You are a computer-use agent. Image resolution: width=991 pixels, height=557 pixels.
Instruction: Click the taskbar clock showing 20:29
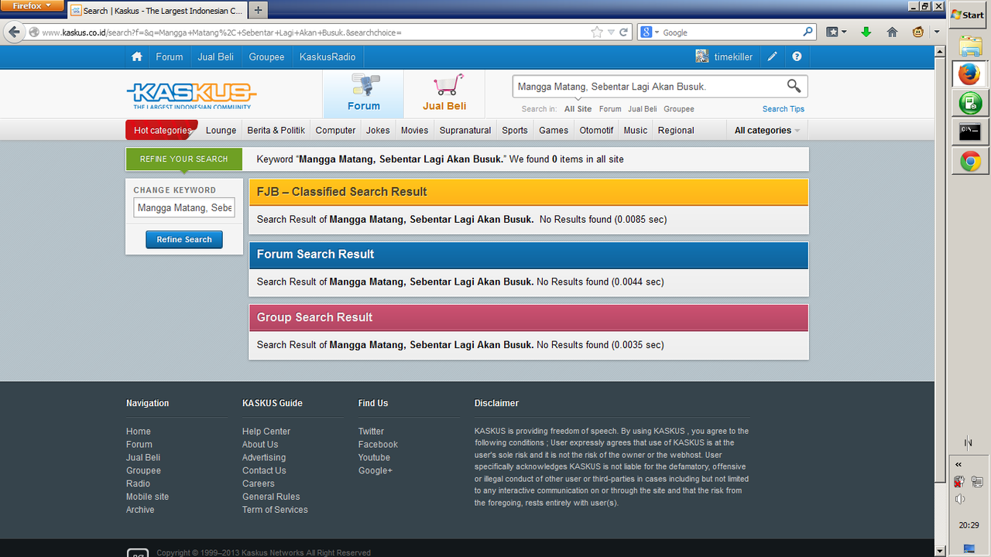969,525
